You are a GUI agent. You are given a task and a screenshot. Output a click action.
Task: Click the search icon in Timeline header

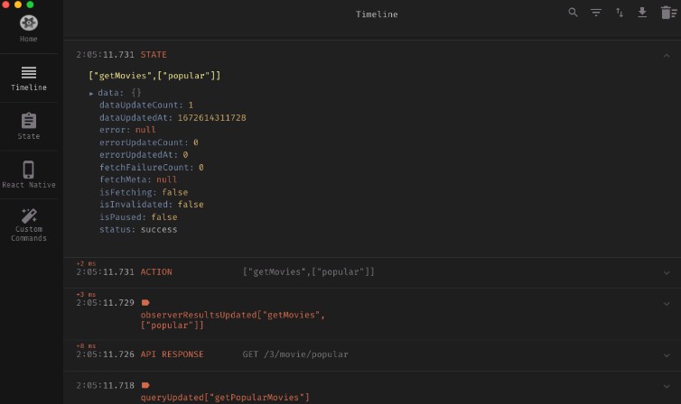(573, 13)
